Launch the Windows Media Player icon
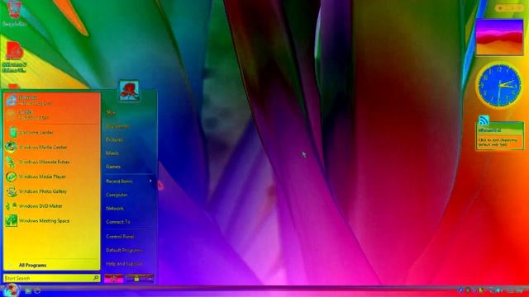Viewport: 529px width, 297px height. coord(11,177)
